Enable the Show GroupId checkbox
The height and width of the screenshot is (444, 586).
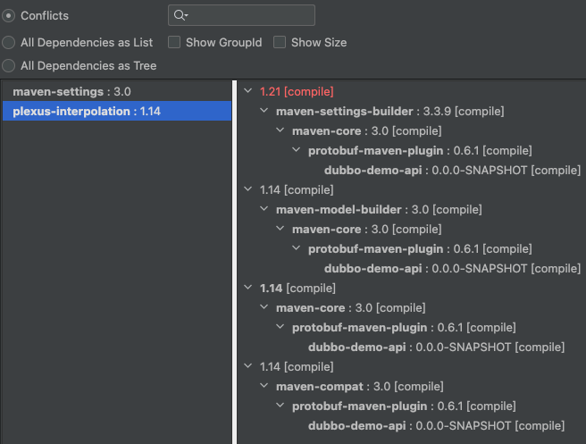[174, 42]
